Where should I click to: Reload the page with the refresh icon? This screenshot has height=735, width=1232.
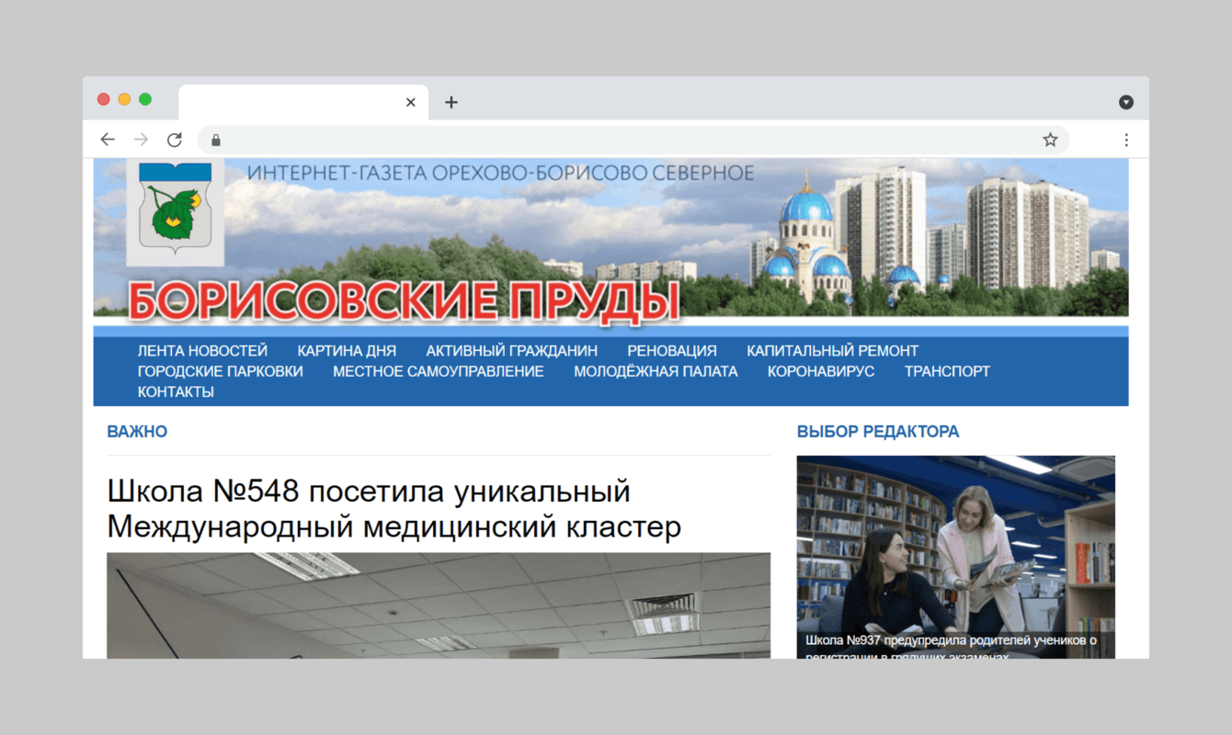tap(174, 139)
